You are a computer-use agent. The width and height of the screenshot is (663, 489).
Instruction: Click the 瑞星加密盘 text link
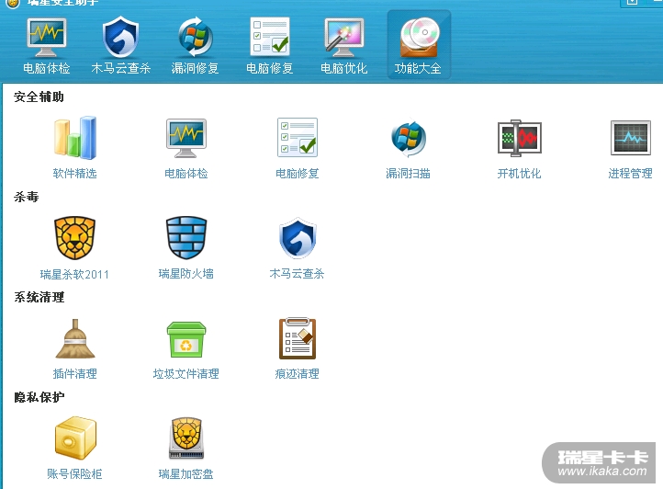point(186,473)
